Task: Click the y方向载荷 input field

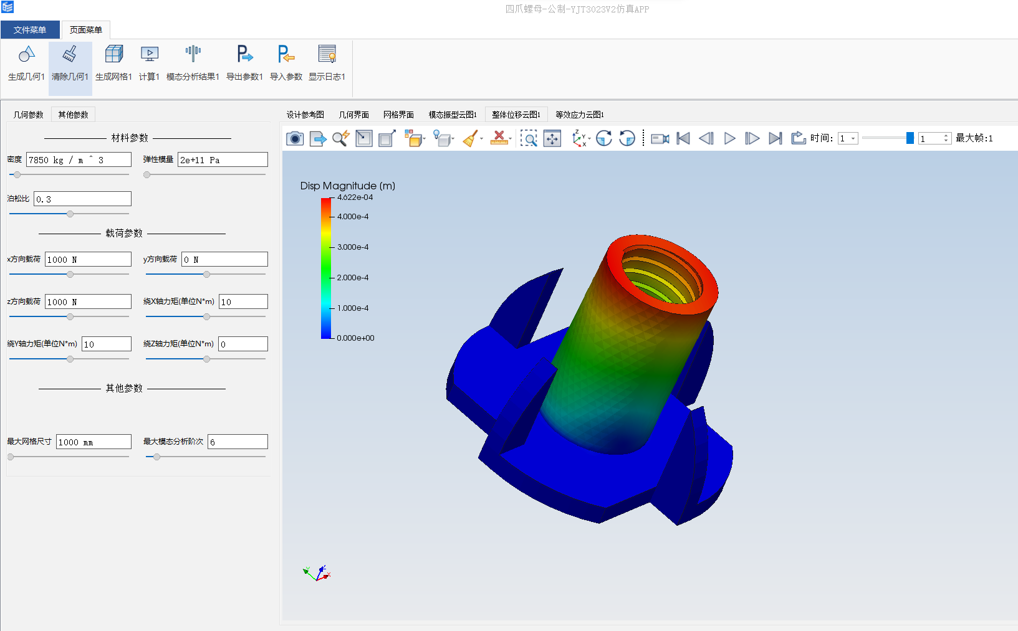Action: [x=224, y=260]
